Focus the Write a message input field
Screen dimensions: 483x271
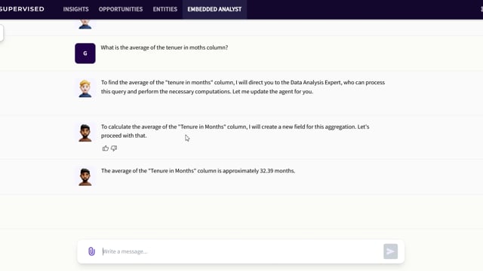click(x=240, y=251)
